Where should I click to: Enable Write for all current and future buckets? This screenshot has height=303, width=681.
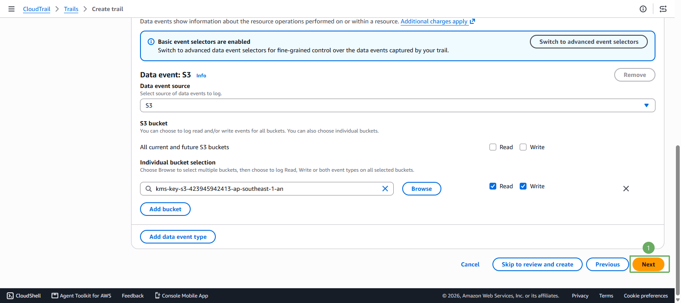click(523, 147)
